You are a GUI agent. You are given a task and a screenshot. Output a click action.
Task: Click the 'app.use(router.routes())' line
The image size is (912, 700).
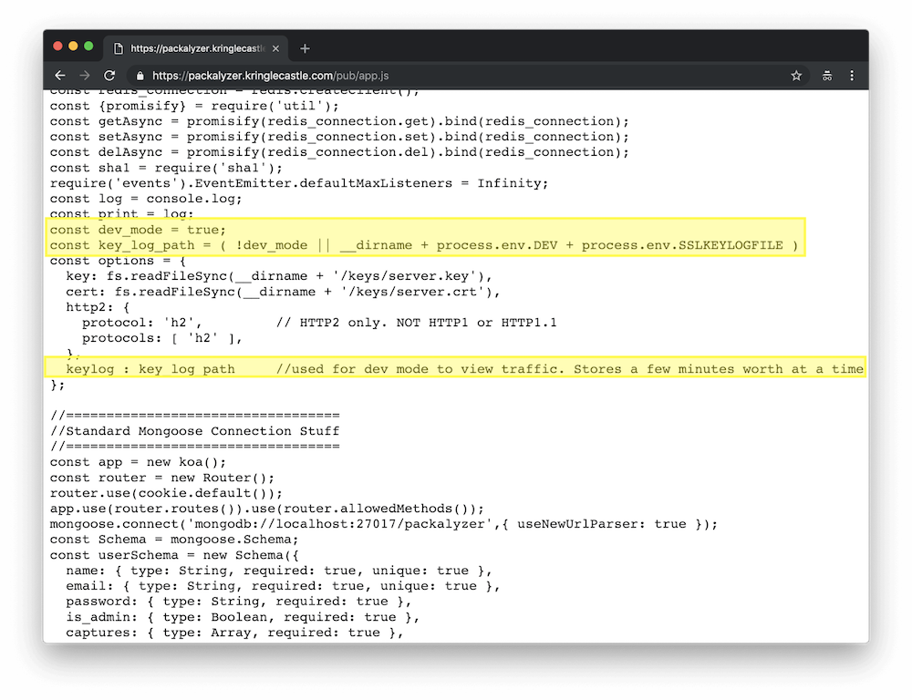coord(266,509)
